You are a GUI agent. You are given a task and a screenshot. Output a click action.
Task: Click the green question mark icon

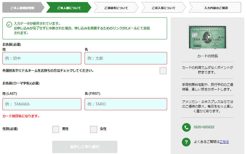(186, 142)
